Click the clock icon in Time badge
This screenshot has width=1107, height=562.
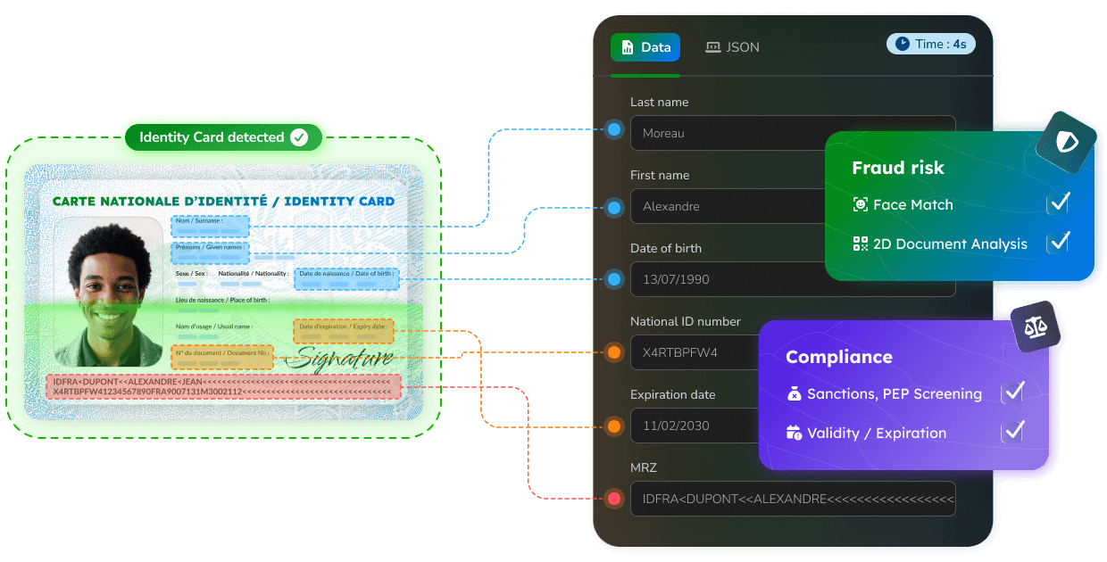pyautogui.click(x=902, y=44)
